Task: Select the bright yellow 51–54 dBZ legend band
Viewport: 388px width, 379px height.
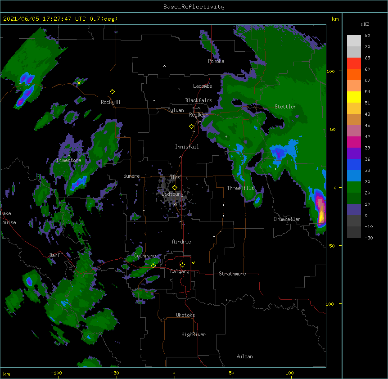Action: point(354,97)
